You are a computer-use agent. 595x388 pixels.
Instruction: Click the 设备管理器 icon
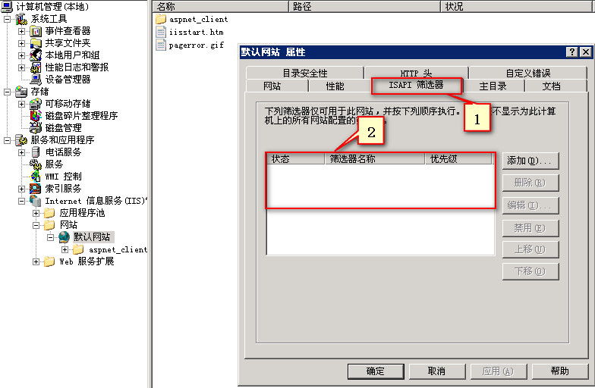pyautogui.click(x=36, y=80)
